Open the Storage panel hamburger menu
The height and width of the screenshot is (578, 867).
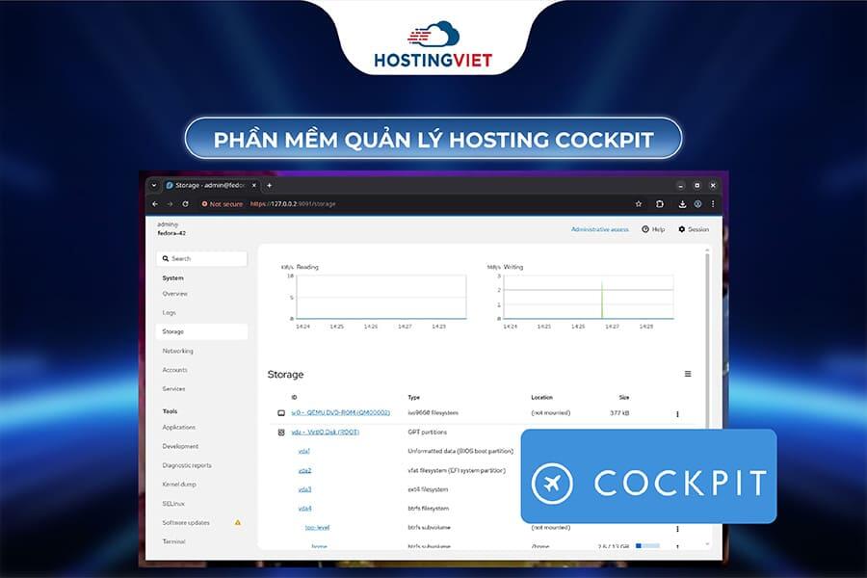pyautogui.click(x=687, y=372)
